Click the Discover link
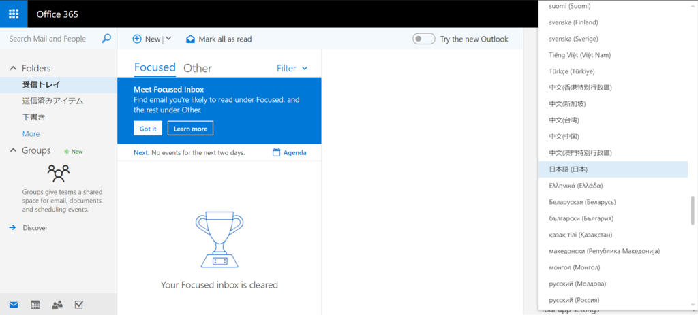Image resolution: width=698 pixels, height=315 pixels. (x=35, y=227)
